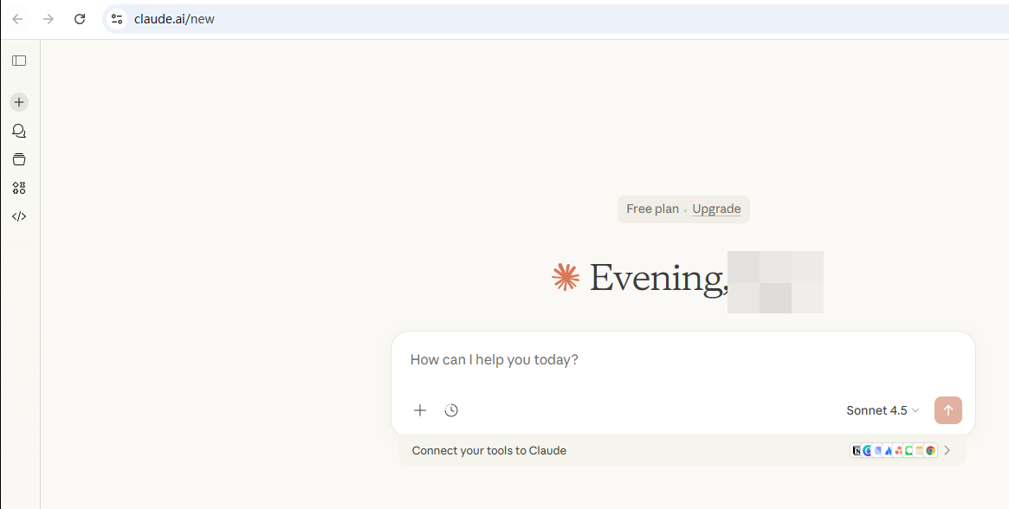Click 'Connect your tools to Claude'
The image size is (1009, 509).
coord(489,450)
